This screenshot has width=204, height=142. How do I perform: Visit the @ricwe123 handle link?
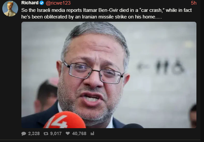tap(58, 3)
